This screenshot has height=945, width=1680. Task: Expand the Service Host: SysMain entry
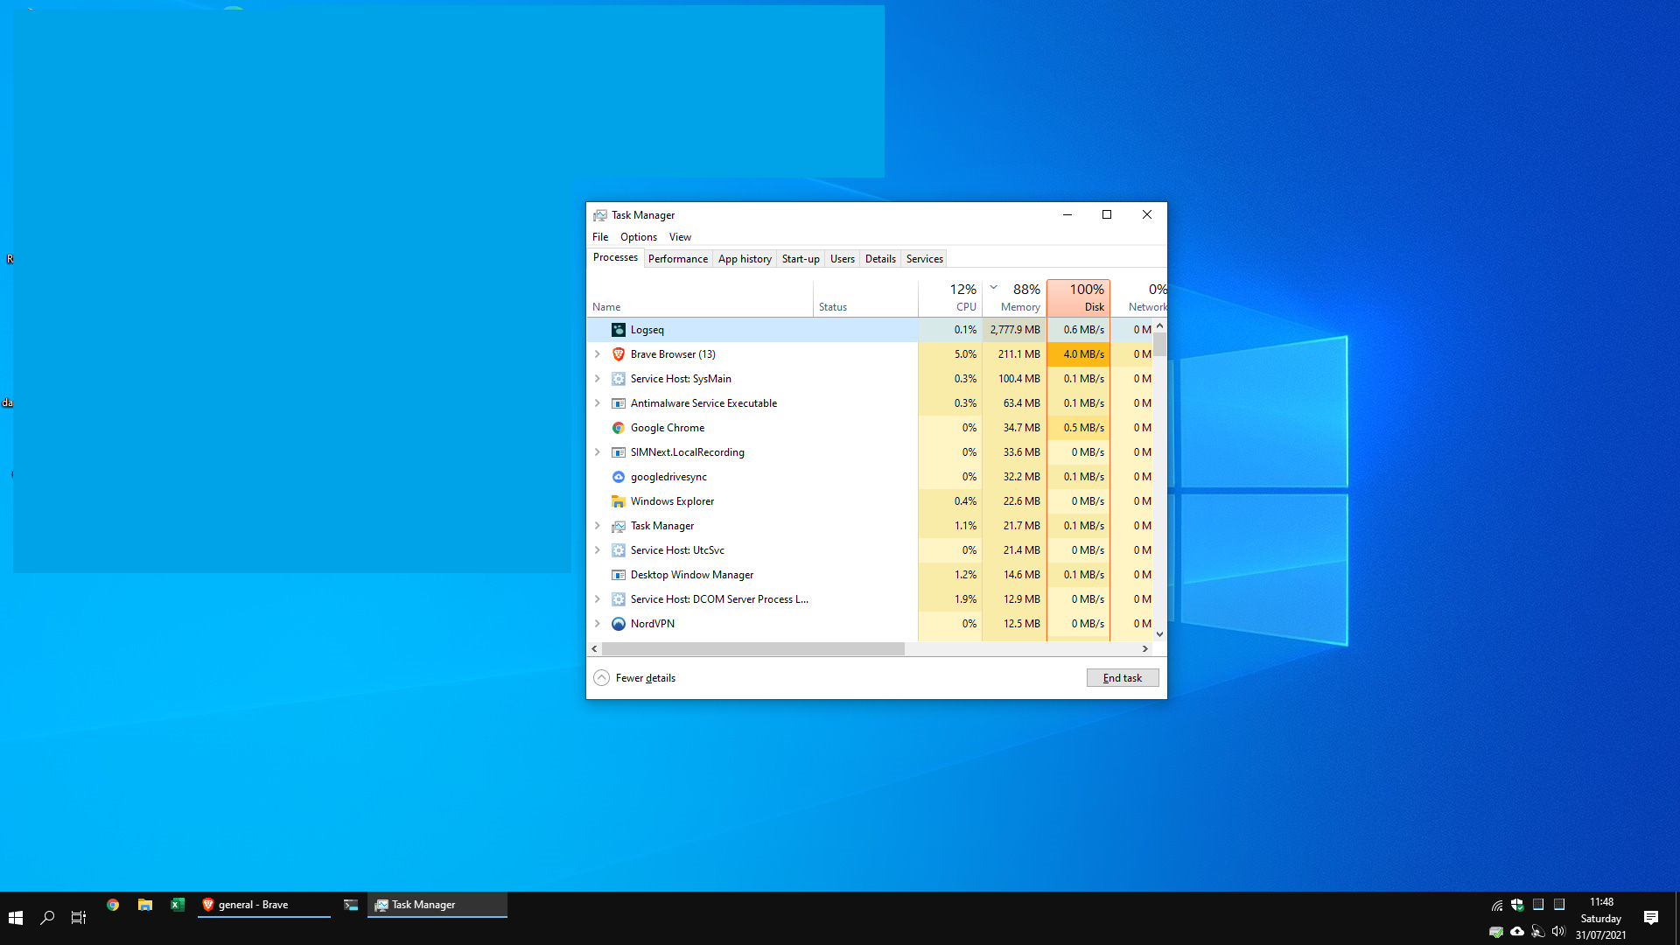(598, 379)
